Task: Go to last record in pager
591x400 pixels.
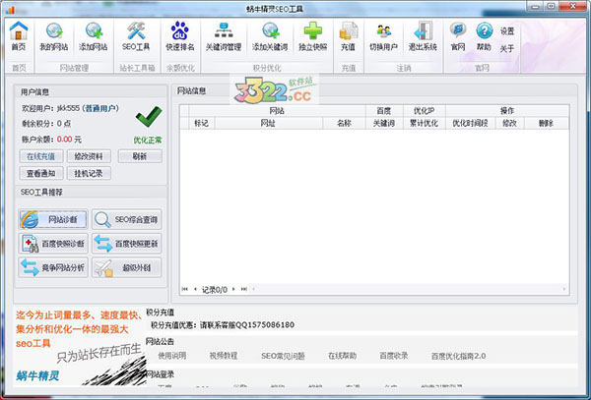Action: [x=244, y=289]
